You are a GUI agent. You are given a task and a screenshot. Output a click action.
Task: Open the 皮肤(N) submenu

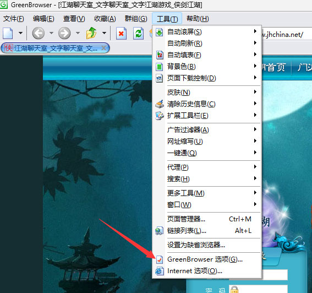click(207, 92)
